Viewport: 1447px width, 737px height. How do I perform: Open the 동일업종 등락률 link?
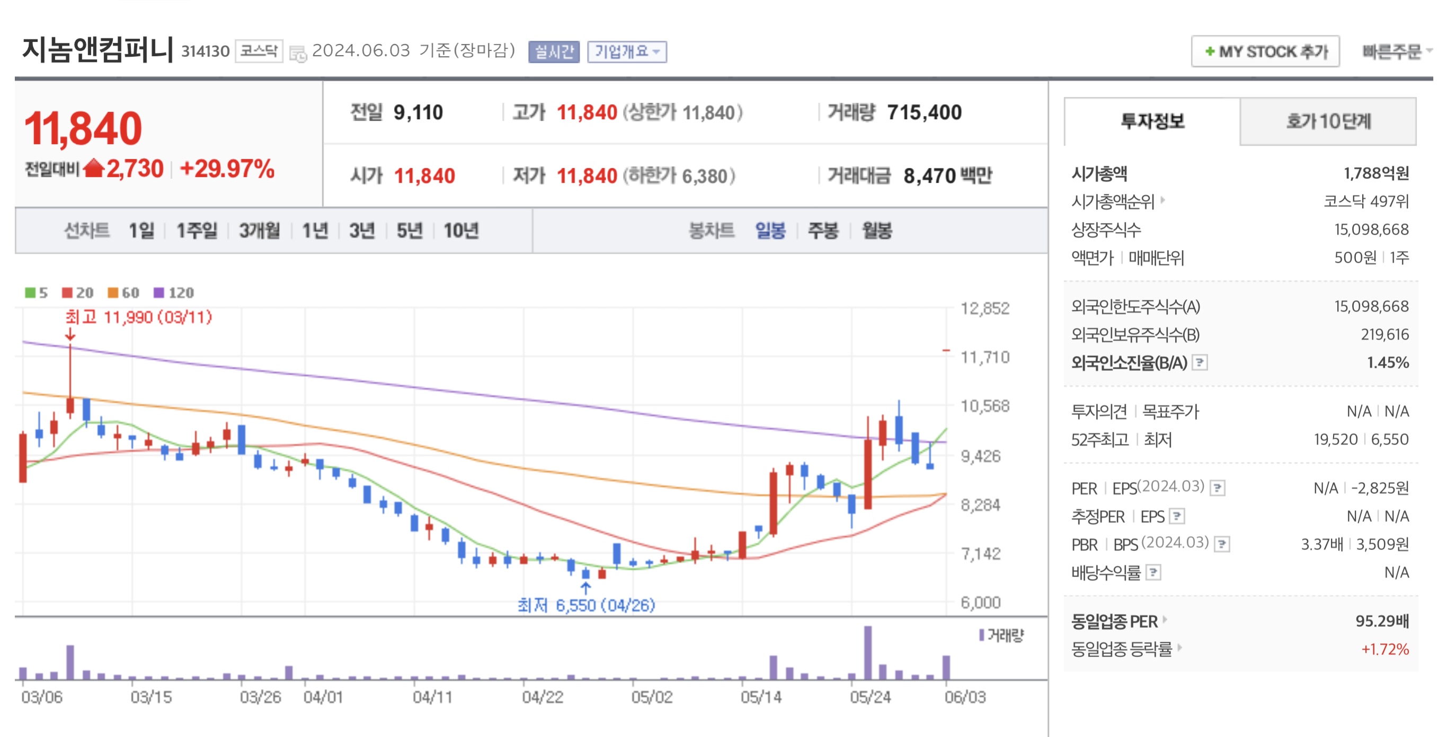pos(1122,649)
